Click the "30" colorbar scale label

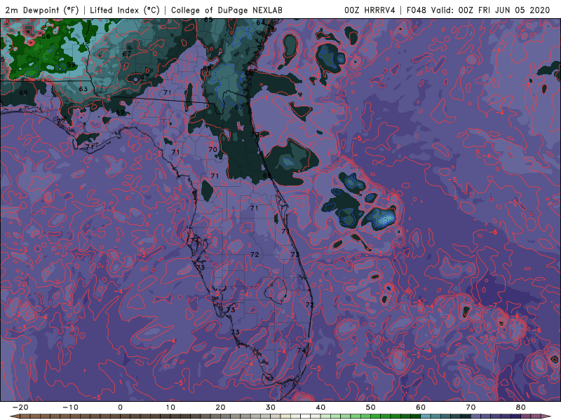point(271,407)
